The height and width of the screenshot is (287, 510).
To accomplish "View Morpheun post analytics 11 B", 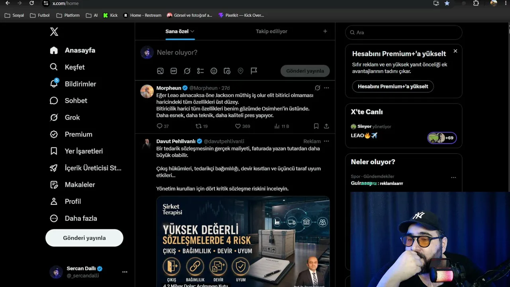I will pos(282,126).
